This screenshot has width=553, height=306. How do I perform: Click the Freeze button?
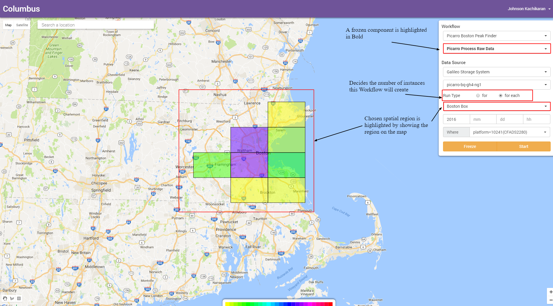point(470,146)
